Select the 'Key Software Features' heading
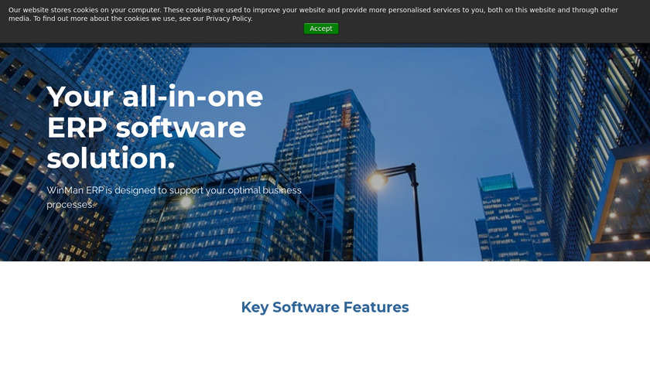 point(325,307)
